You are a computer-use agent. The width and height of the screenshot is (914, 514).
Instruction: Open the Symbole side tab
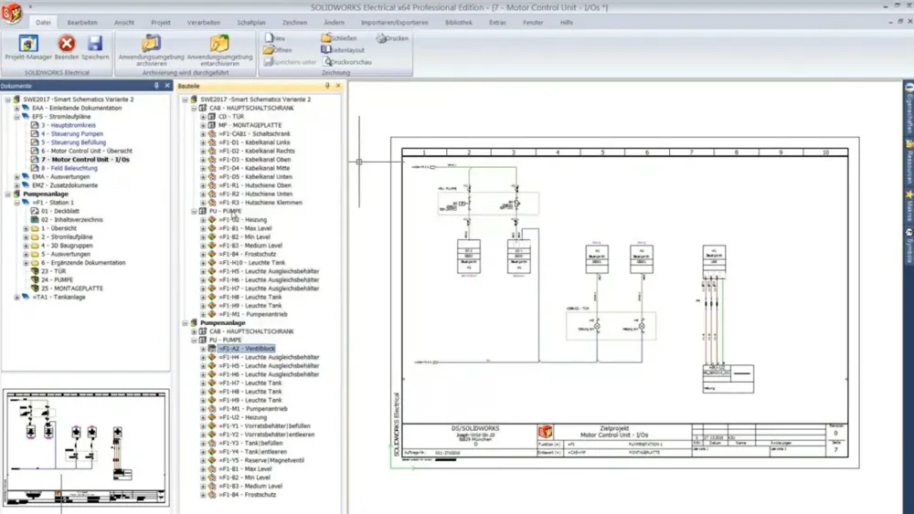[x=909, y=246]
